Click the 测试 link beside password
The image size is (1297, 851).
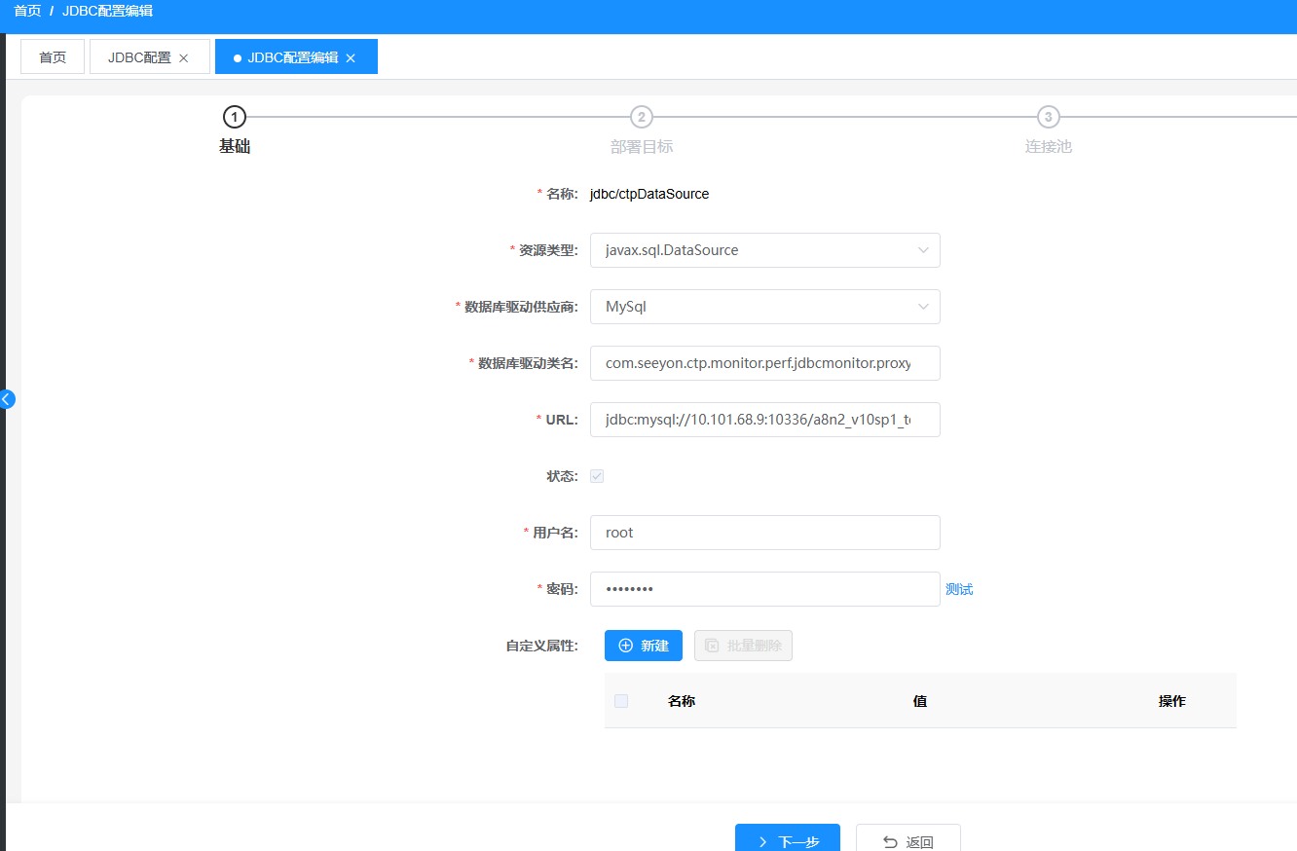[959, 589]
